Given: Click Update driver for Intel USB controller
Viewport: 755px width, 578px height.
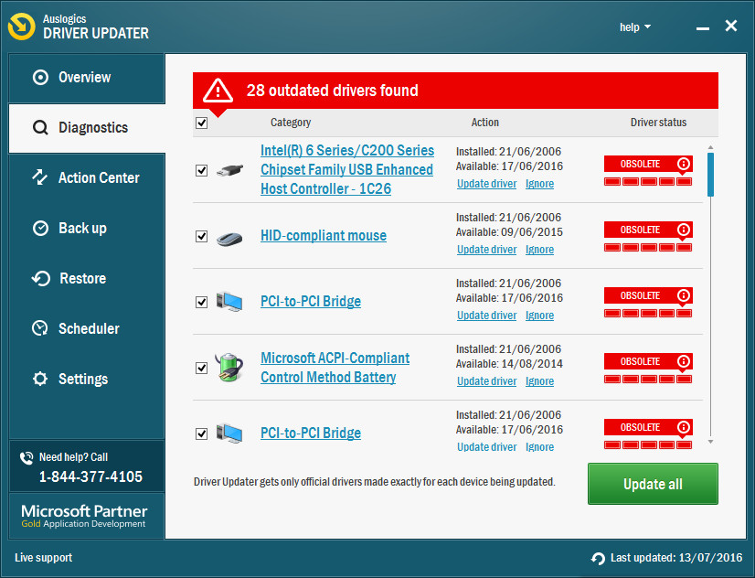Looking at the screenshot, I should click(x=487, y=184).
